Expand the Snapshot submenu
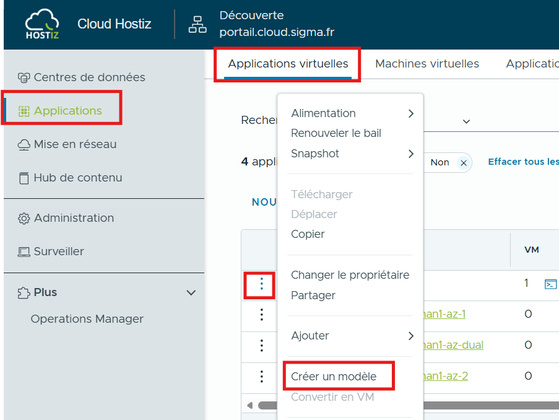The image size is (559, 420). point(410,154)
